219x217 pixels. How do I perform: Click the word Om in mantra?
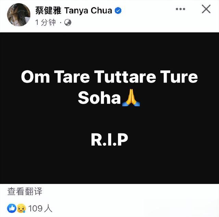coord(35,77)
